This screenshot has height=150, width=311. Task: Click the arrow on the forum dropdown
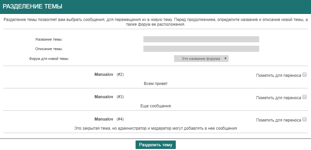tap(225, 59)
